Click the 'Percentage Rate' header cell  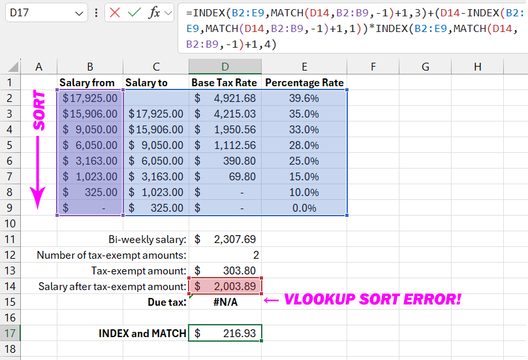(304, 82)
